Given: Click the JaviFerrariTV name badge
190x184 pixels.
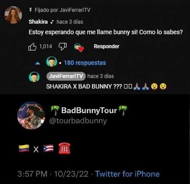Looking at the screenshot, I should pos(66,76).
